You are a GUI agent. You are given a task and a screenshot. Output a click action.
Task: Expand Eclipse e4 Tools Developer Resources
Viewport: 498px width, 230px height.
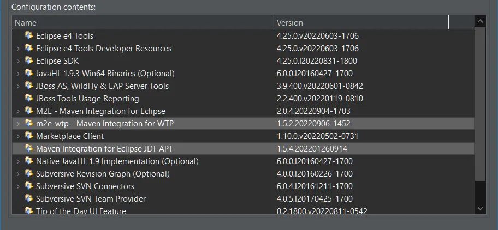(18, 49)
